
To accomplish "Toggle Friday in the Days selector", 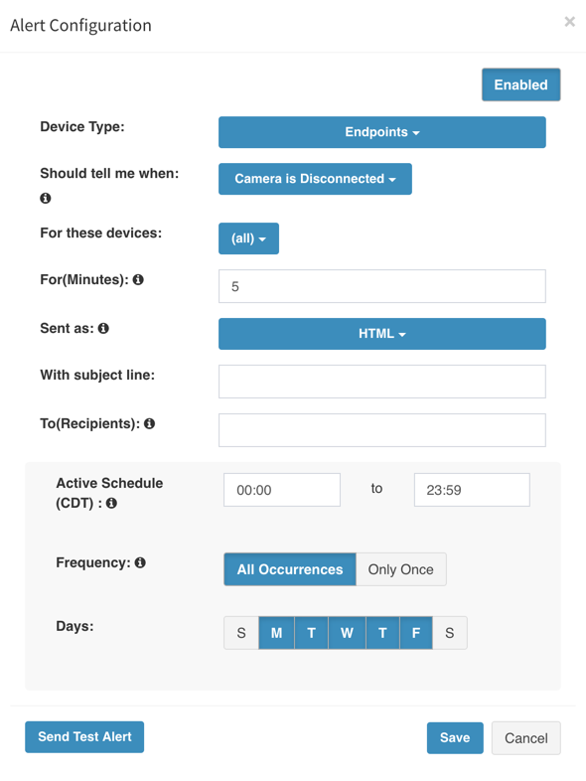I will point(416,633).
